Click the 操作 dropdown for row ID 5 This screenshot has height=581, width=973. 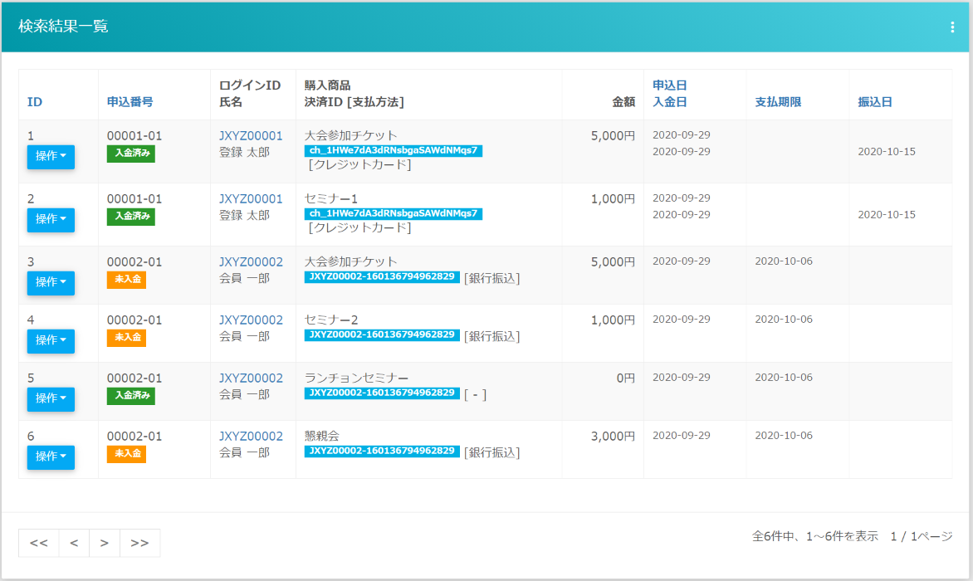[51, 399]
